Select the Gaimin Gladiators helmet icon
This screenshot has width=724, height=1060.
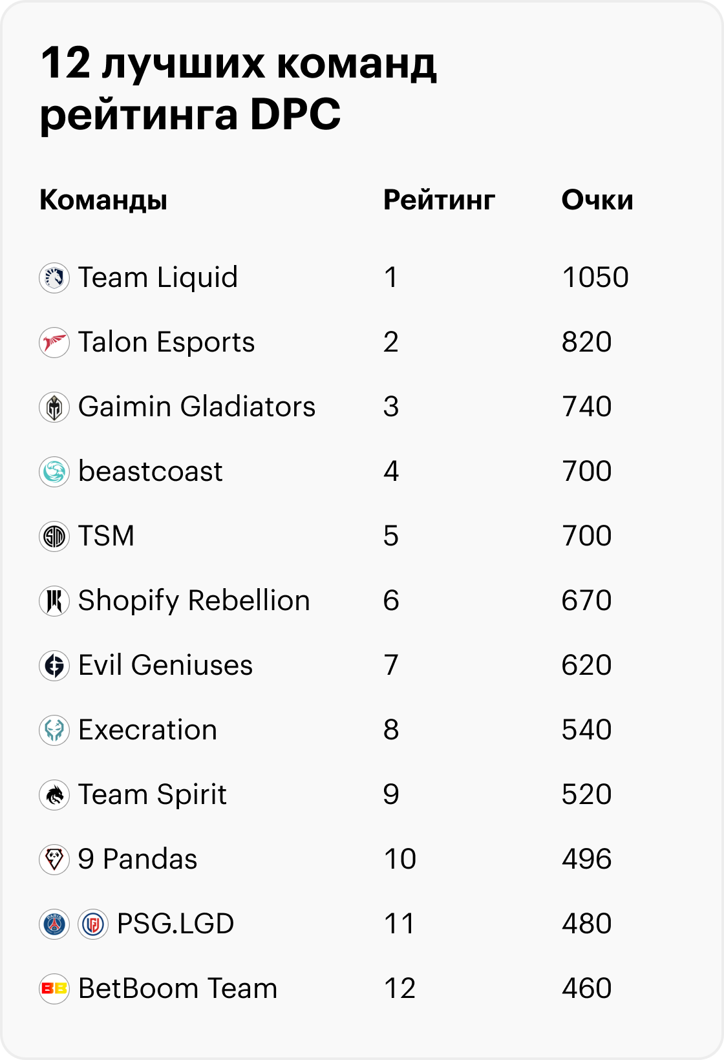(54, 407)
